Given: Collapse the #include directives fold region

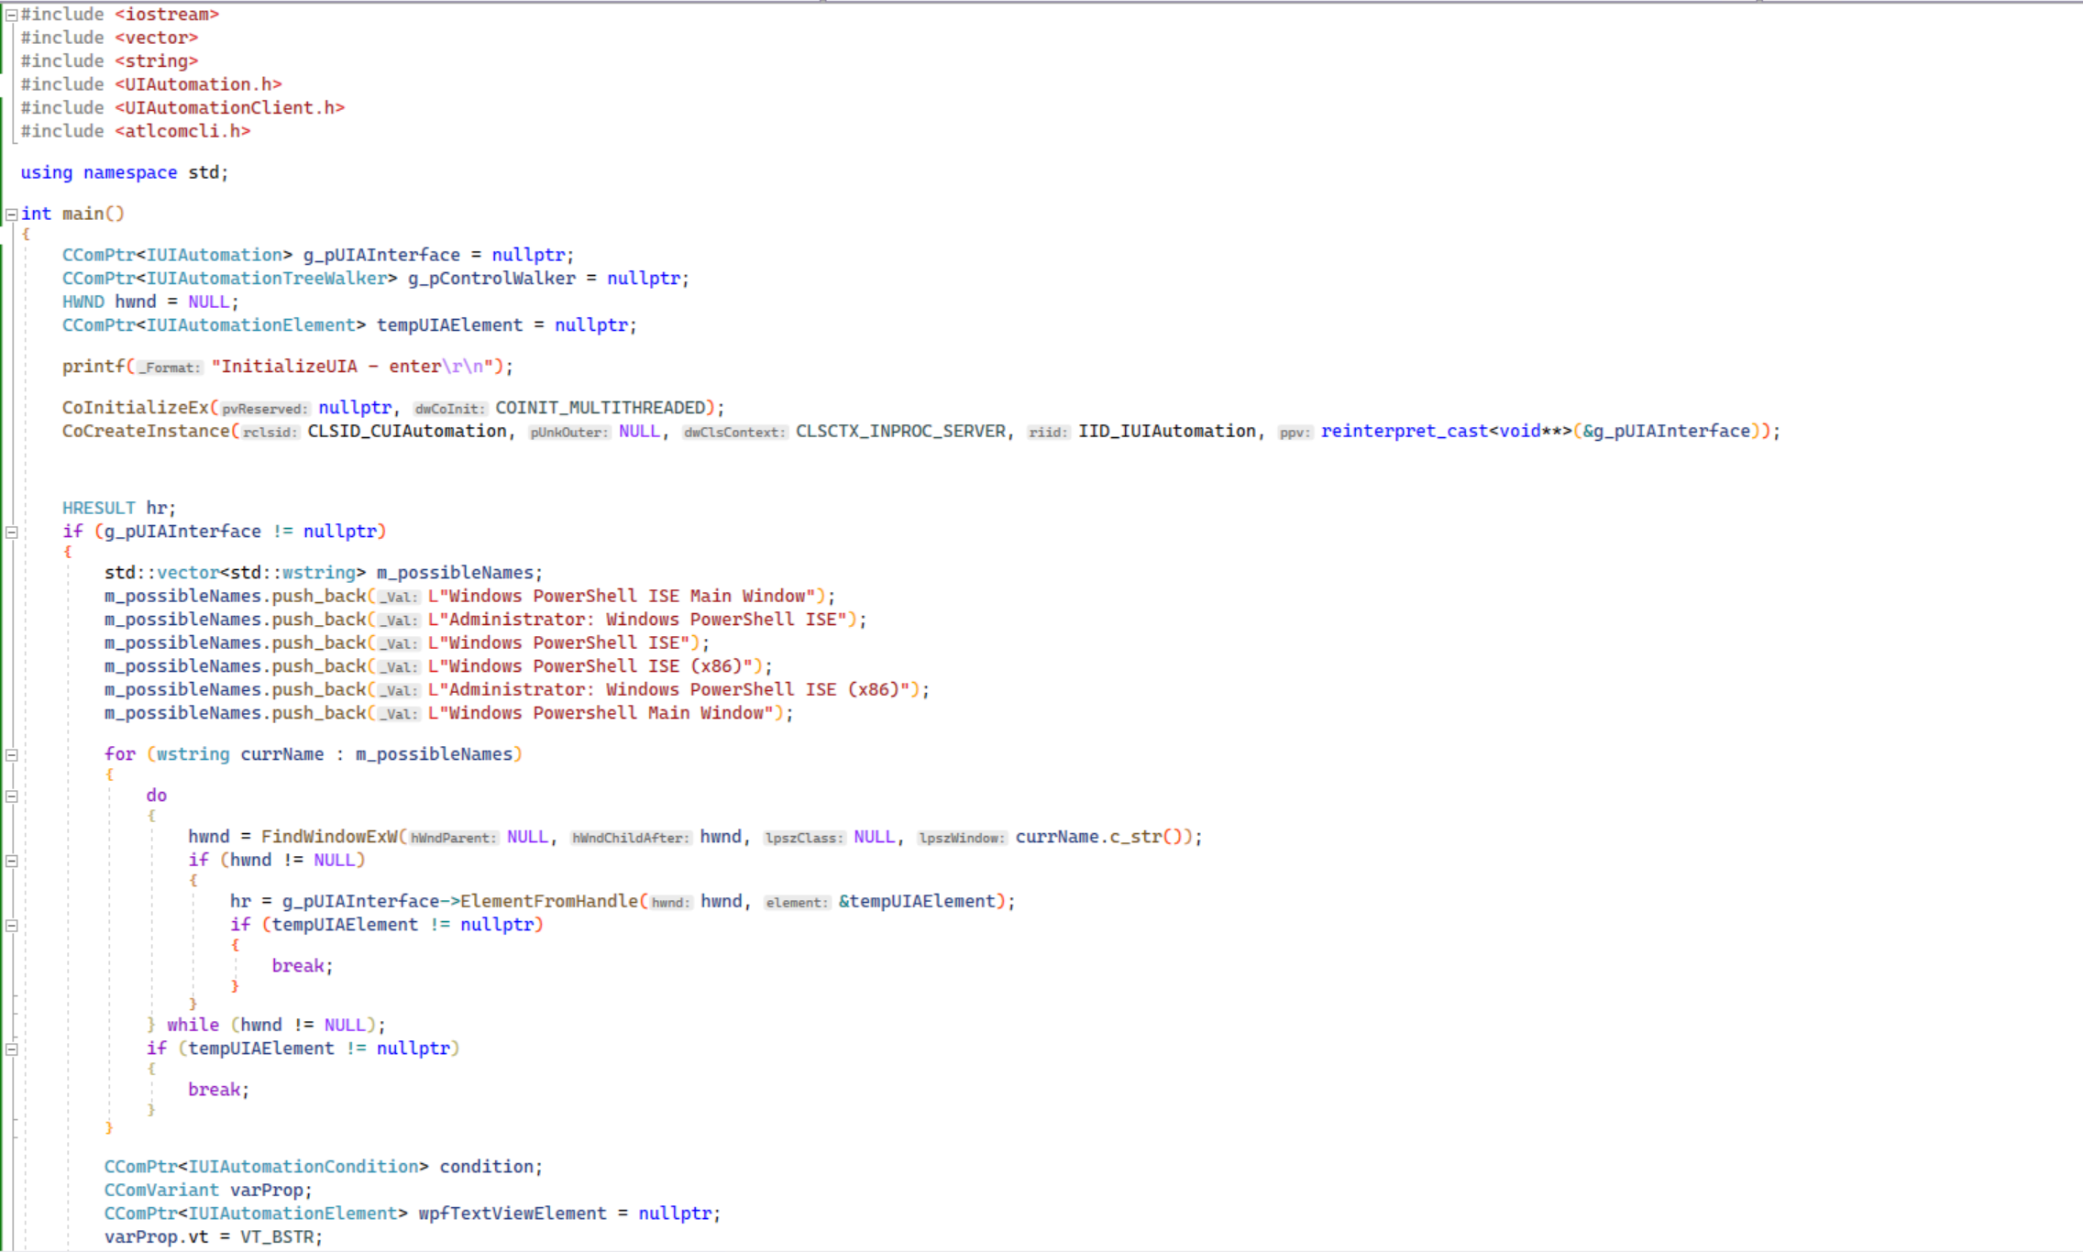Looking at the screenshot, I should point(11,14).
